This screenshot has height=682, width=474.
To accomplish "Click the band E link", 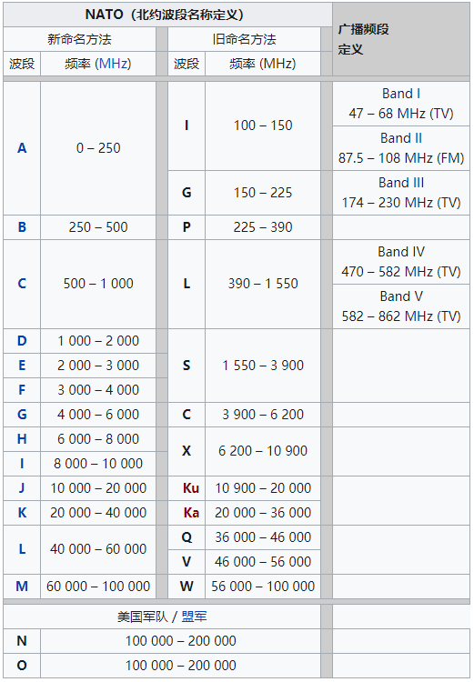I will click(22, 366).
